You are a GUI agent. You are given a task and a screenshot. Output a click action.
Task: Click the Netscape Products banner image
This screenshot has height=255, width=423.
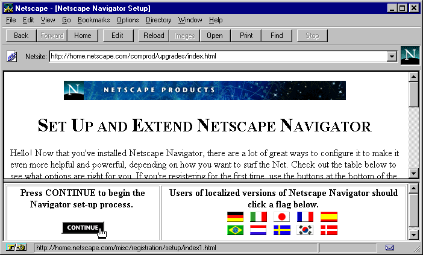204,90
